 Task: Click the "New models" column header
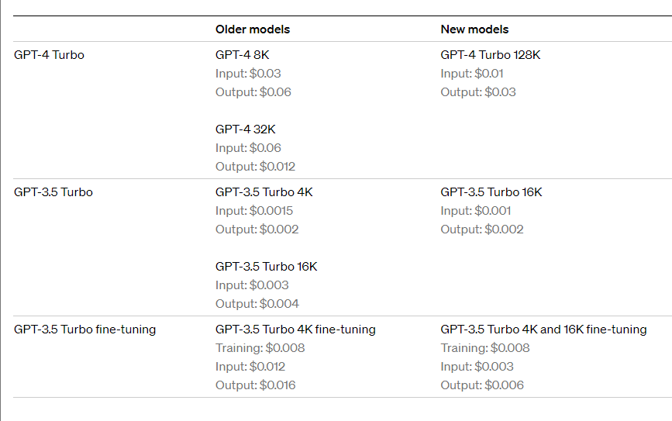pos(474,29)
